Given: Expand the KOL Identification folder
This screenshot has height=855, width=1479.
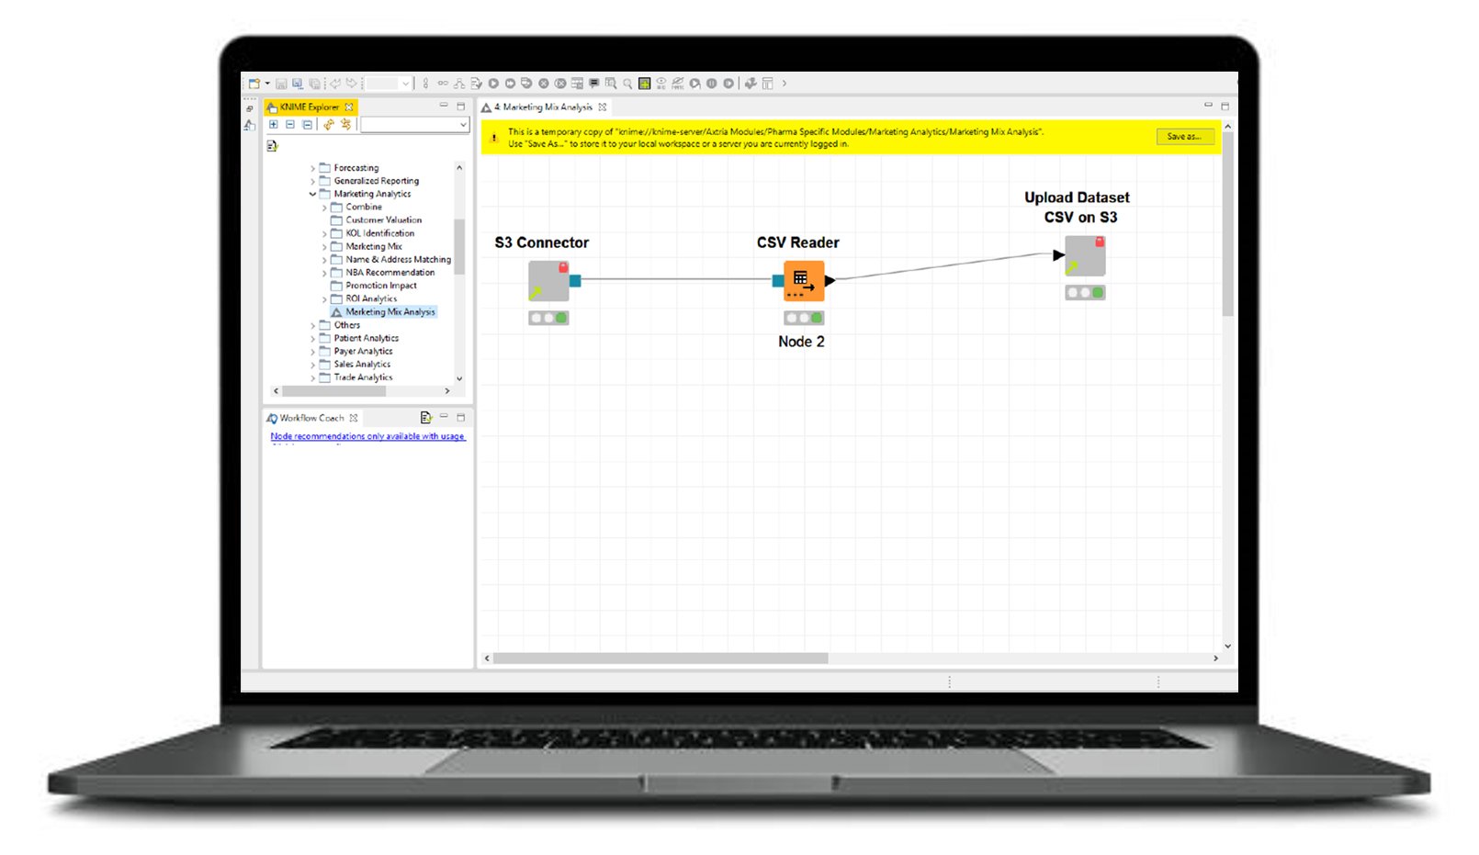Looking at the screenshot, I should point(324,233).
